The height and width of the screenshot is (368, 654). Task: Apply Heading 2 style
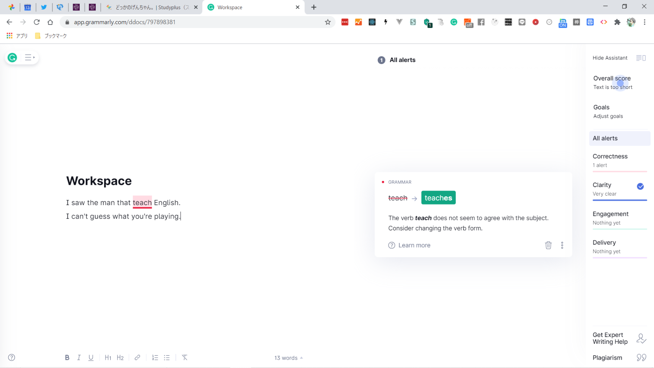tap(120, 358)
